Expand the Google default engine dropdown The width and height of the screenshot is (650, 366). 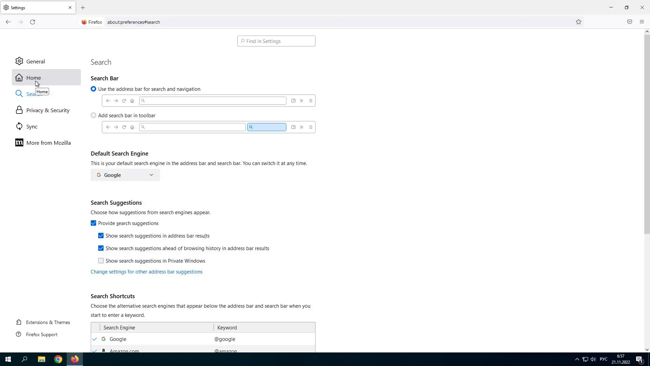(x=125, y=175)
